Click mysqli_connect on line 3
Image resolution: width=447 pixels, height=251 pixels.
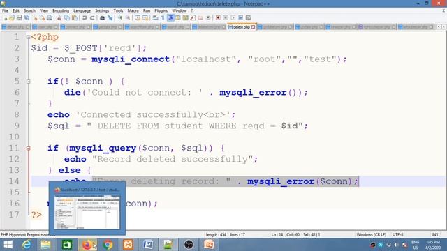(x=131, y=59)
